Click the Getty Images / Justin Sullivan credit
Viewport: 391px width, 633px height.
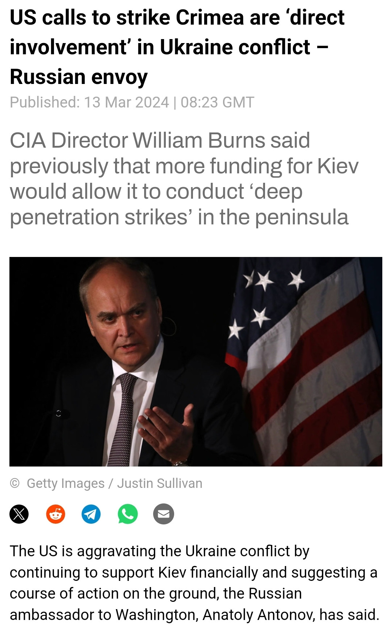click(x=114, y=484)
